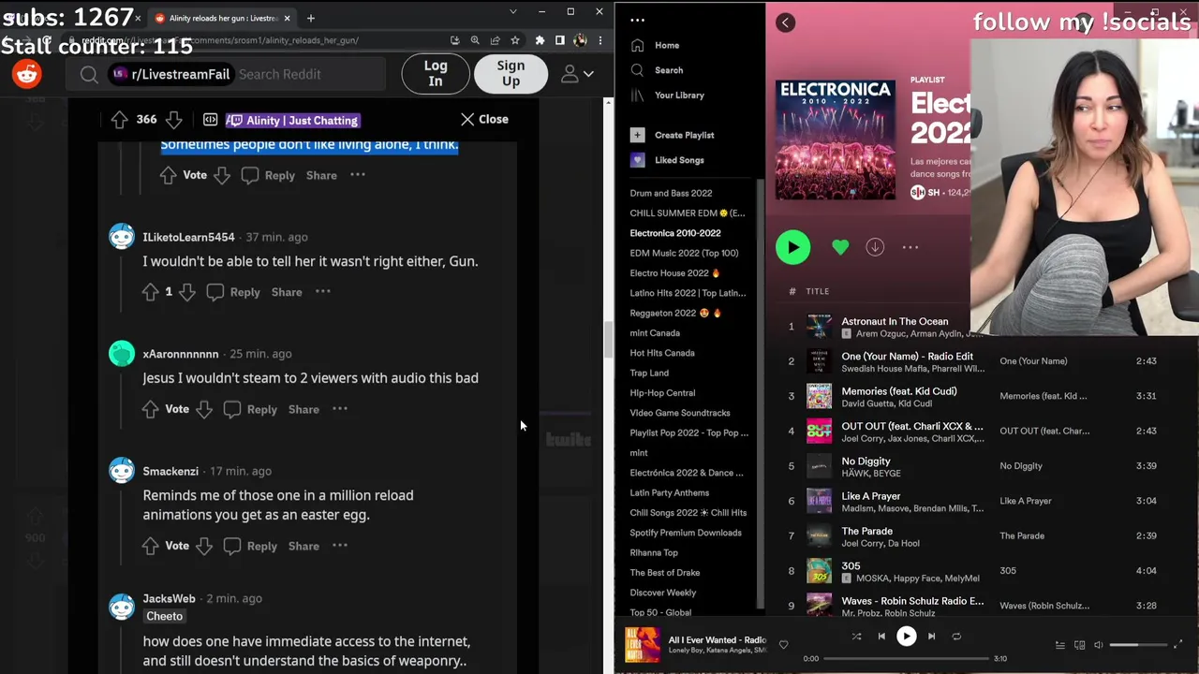The height and width of the screenshot is (674, 1199).
Task: Select Electronica 2010-2022 playlist in sidebar
Action: pos(675,233)
